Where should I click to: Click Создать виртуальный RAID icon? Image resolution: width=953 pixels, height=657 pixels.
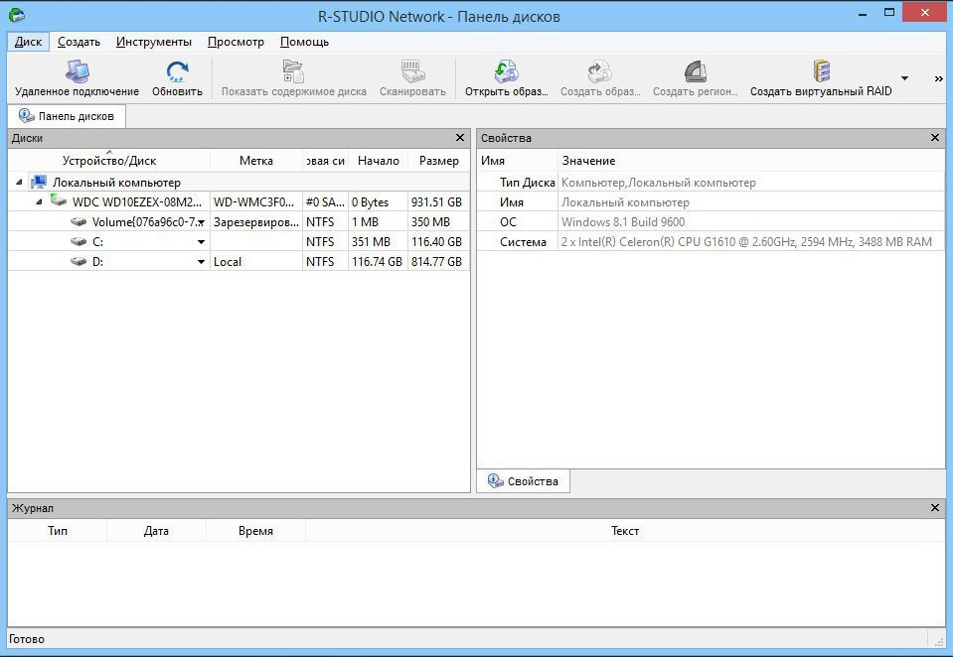[821, 71]
